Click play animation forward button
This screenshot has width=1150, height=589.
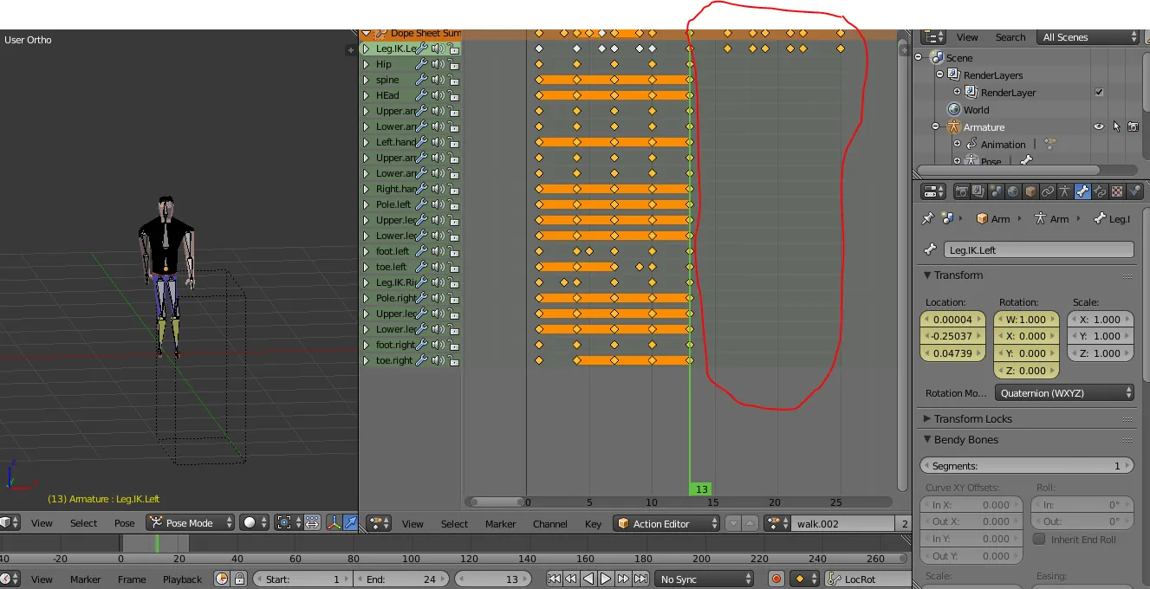(x=606, y=579)
